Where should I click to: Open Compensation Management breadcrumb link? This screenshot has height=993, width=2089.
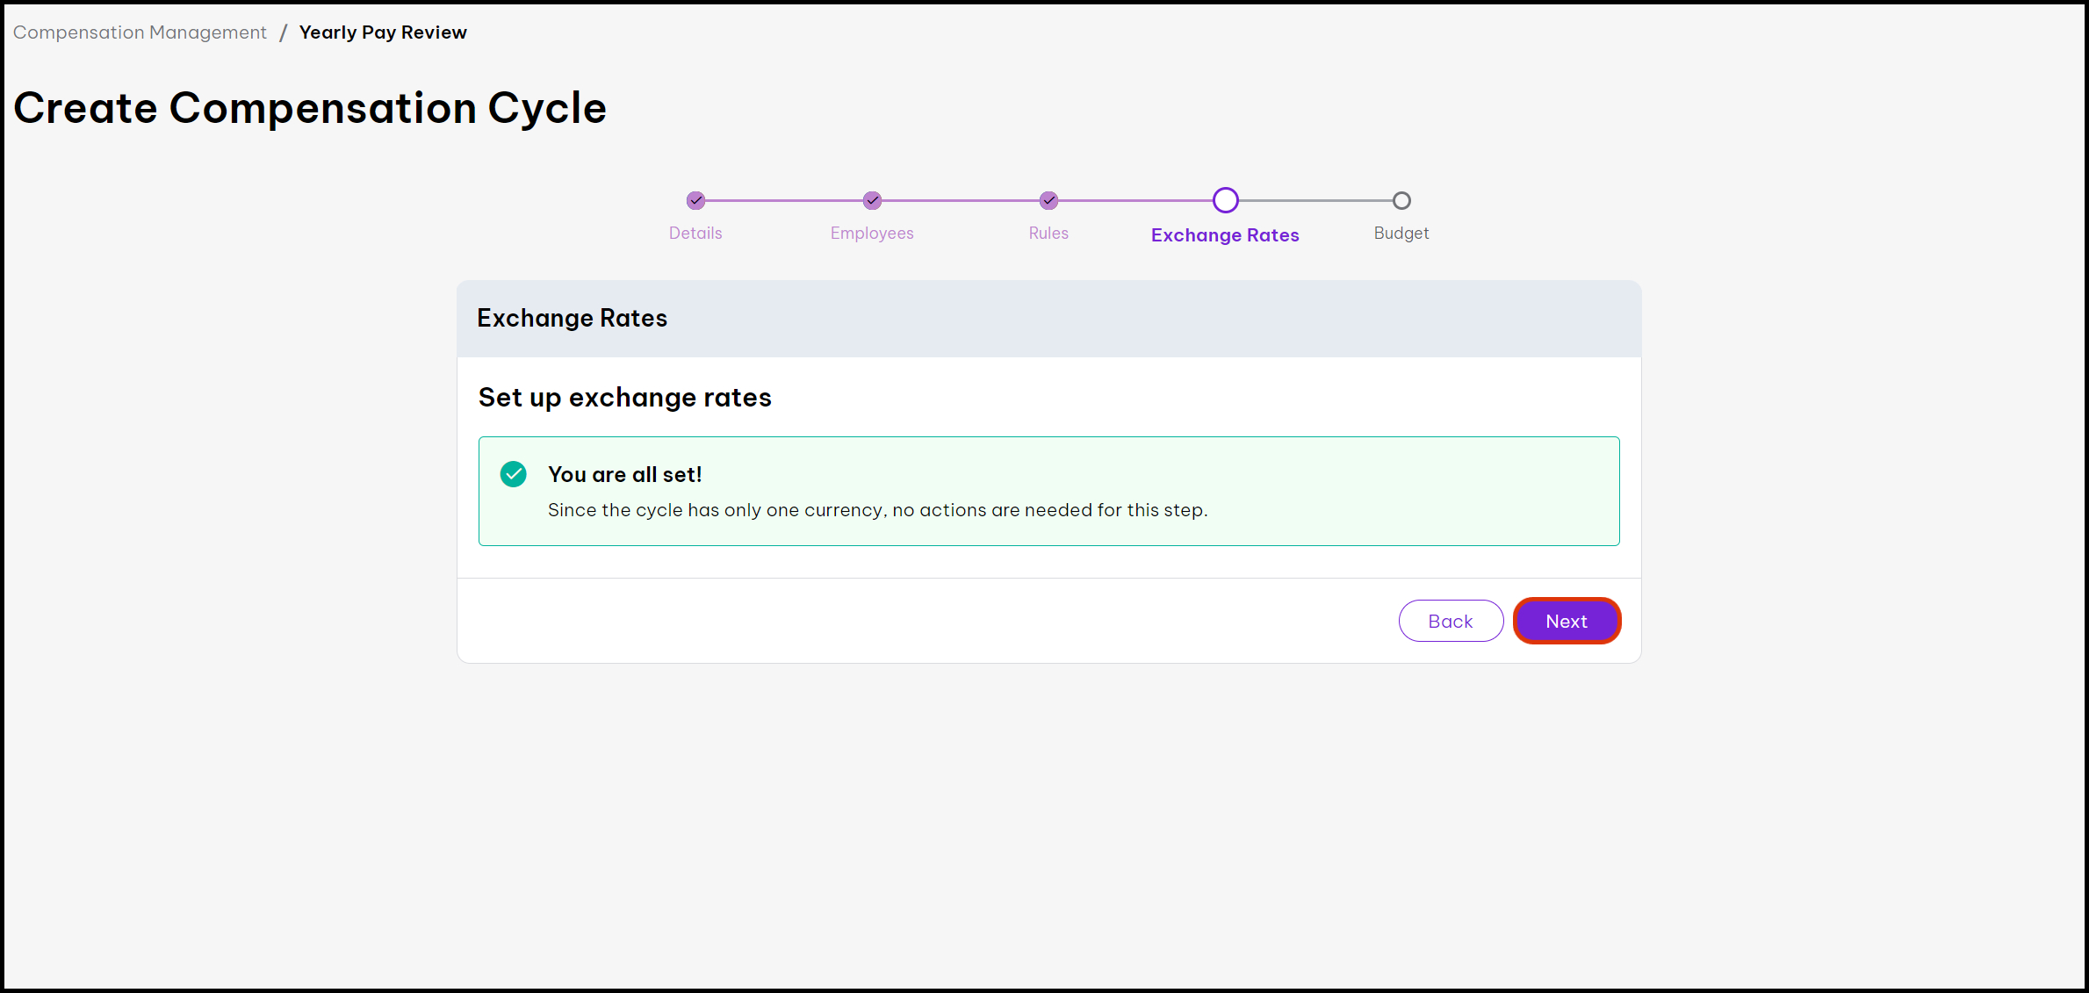coord(140,32)
